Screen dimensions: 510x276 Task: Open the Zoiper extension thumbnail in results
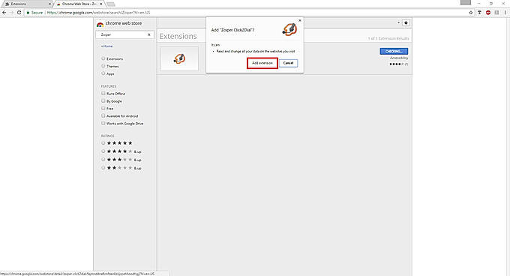[x=179, y=58]
